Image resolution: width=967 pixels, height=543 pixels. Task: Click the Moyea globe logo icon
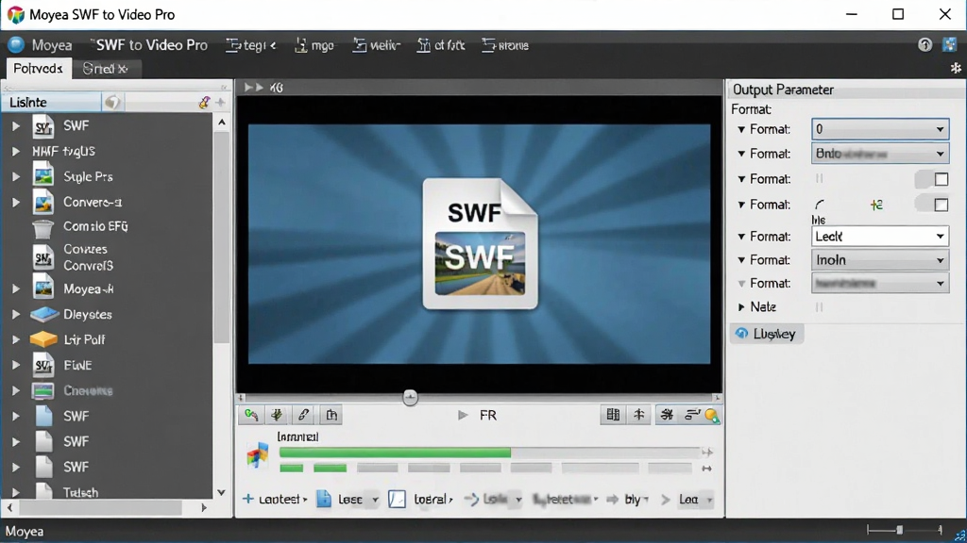pos(16,45)
